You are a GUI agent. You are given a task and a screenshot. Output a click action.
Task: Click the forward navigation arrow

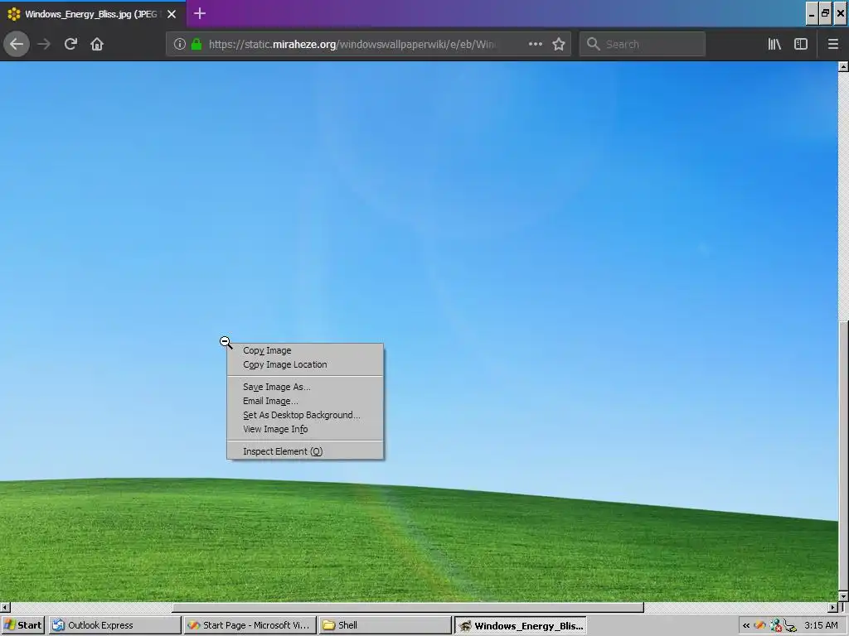[x=44, y=44]
